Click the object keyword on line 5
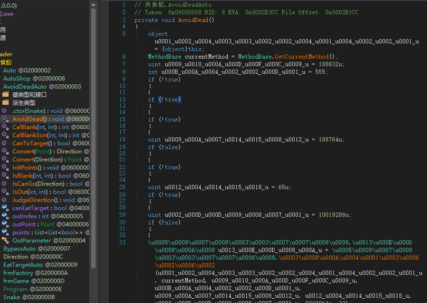This screenshot has width=427, height=303. (x=158, y=34)
